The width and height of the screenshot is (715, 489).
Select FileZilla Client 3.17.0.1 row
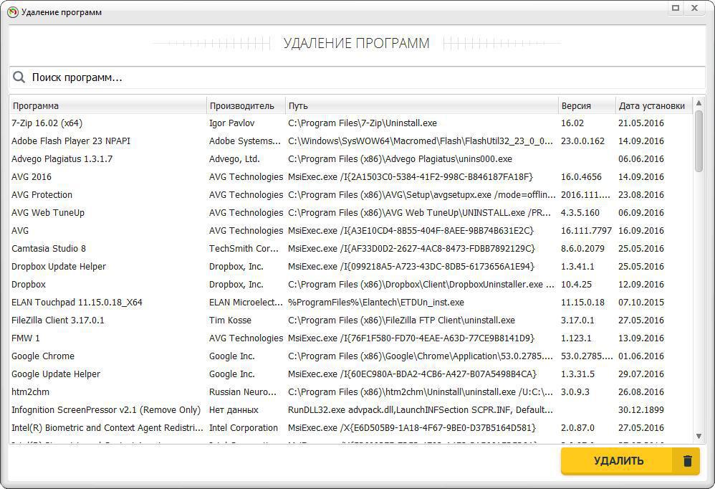pyautogui.click(x=350, y=321)
